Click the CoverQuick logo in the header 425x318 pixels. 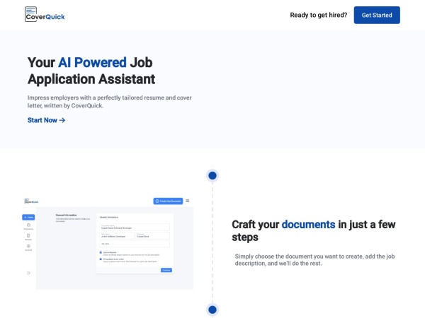[45, 14]
